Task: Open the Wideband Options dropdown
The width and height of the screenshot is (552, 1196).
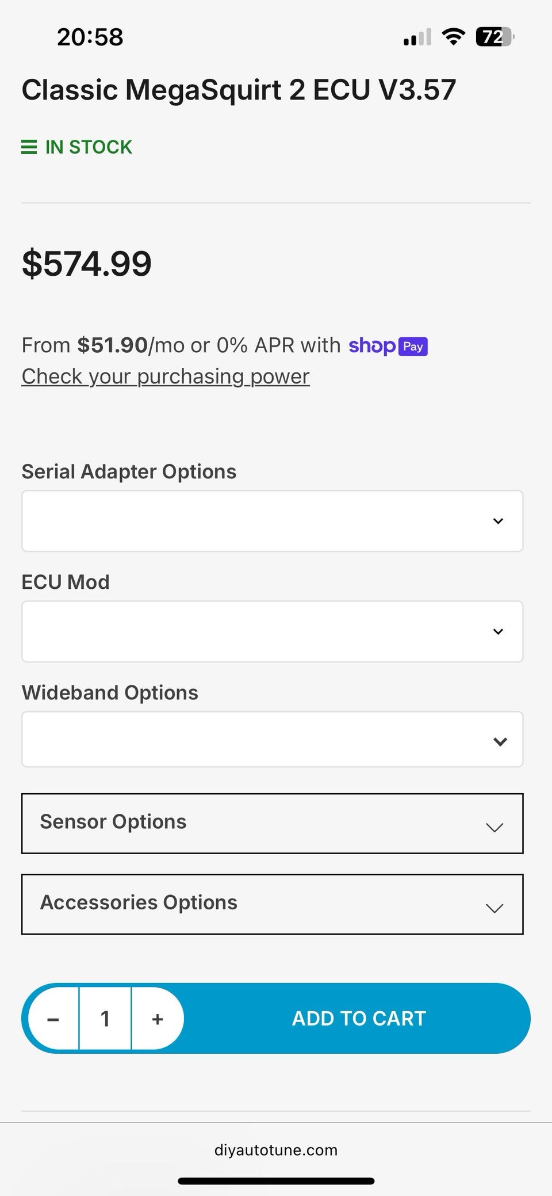Action: tap(272, 740)
